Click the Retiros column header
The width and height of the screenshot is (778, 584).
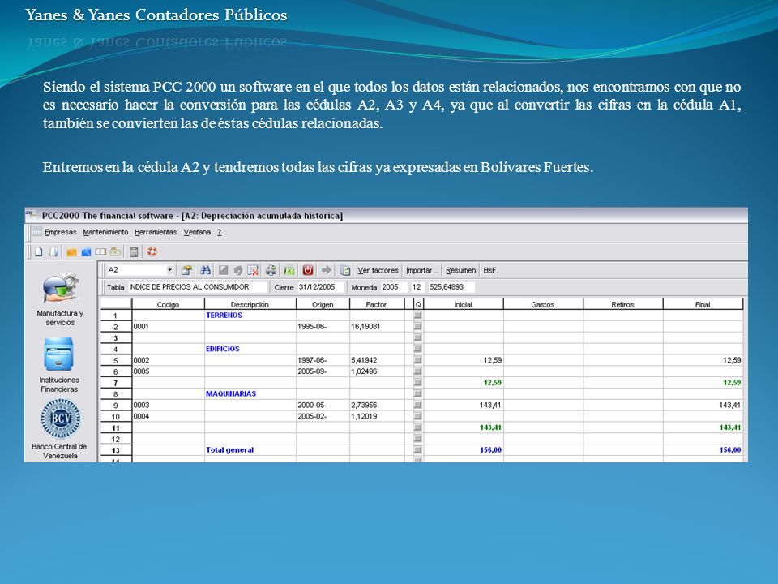(x=622, y=304)
